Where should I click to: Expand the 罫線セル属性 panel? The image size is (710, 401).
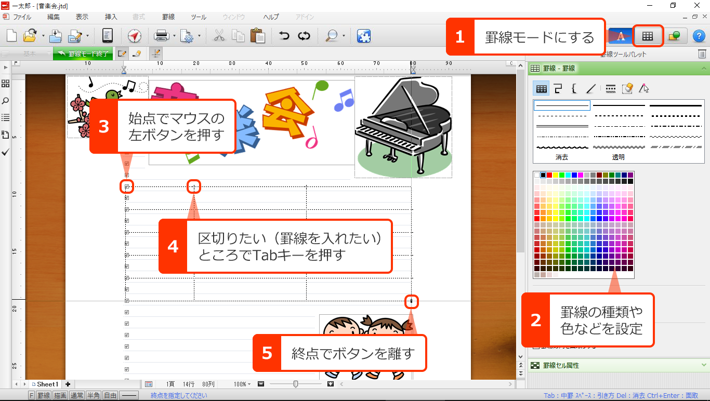[704, 366]
